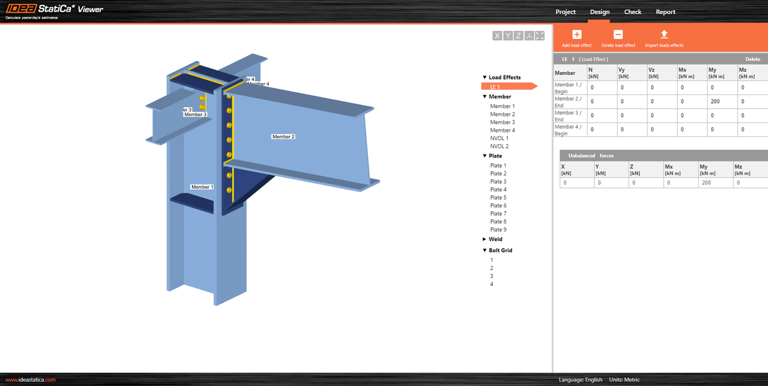This screenshot has height=386, width=768.
Task: Select the Z axis view icon
Action: tap(517, 36)
